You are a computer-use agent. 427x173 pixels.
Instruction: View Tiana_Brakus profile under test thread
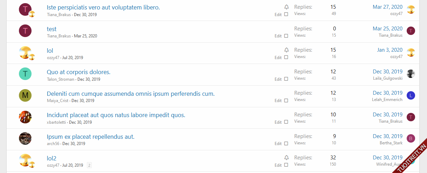[x=59, y=36]
